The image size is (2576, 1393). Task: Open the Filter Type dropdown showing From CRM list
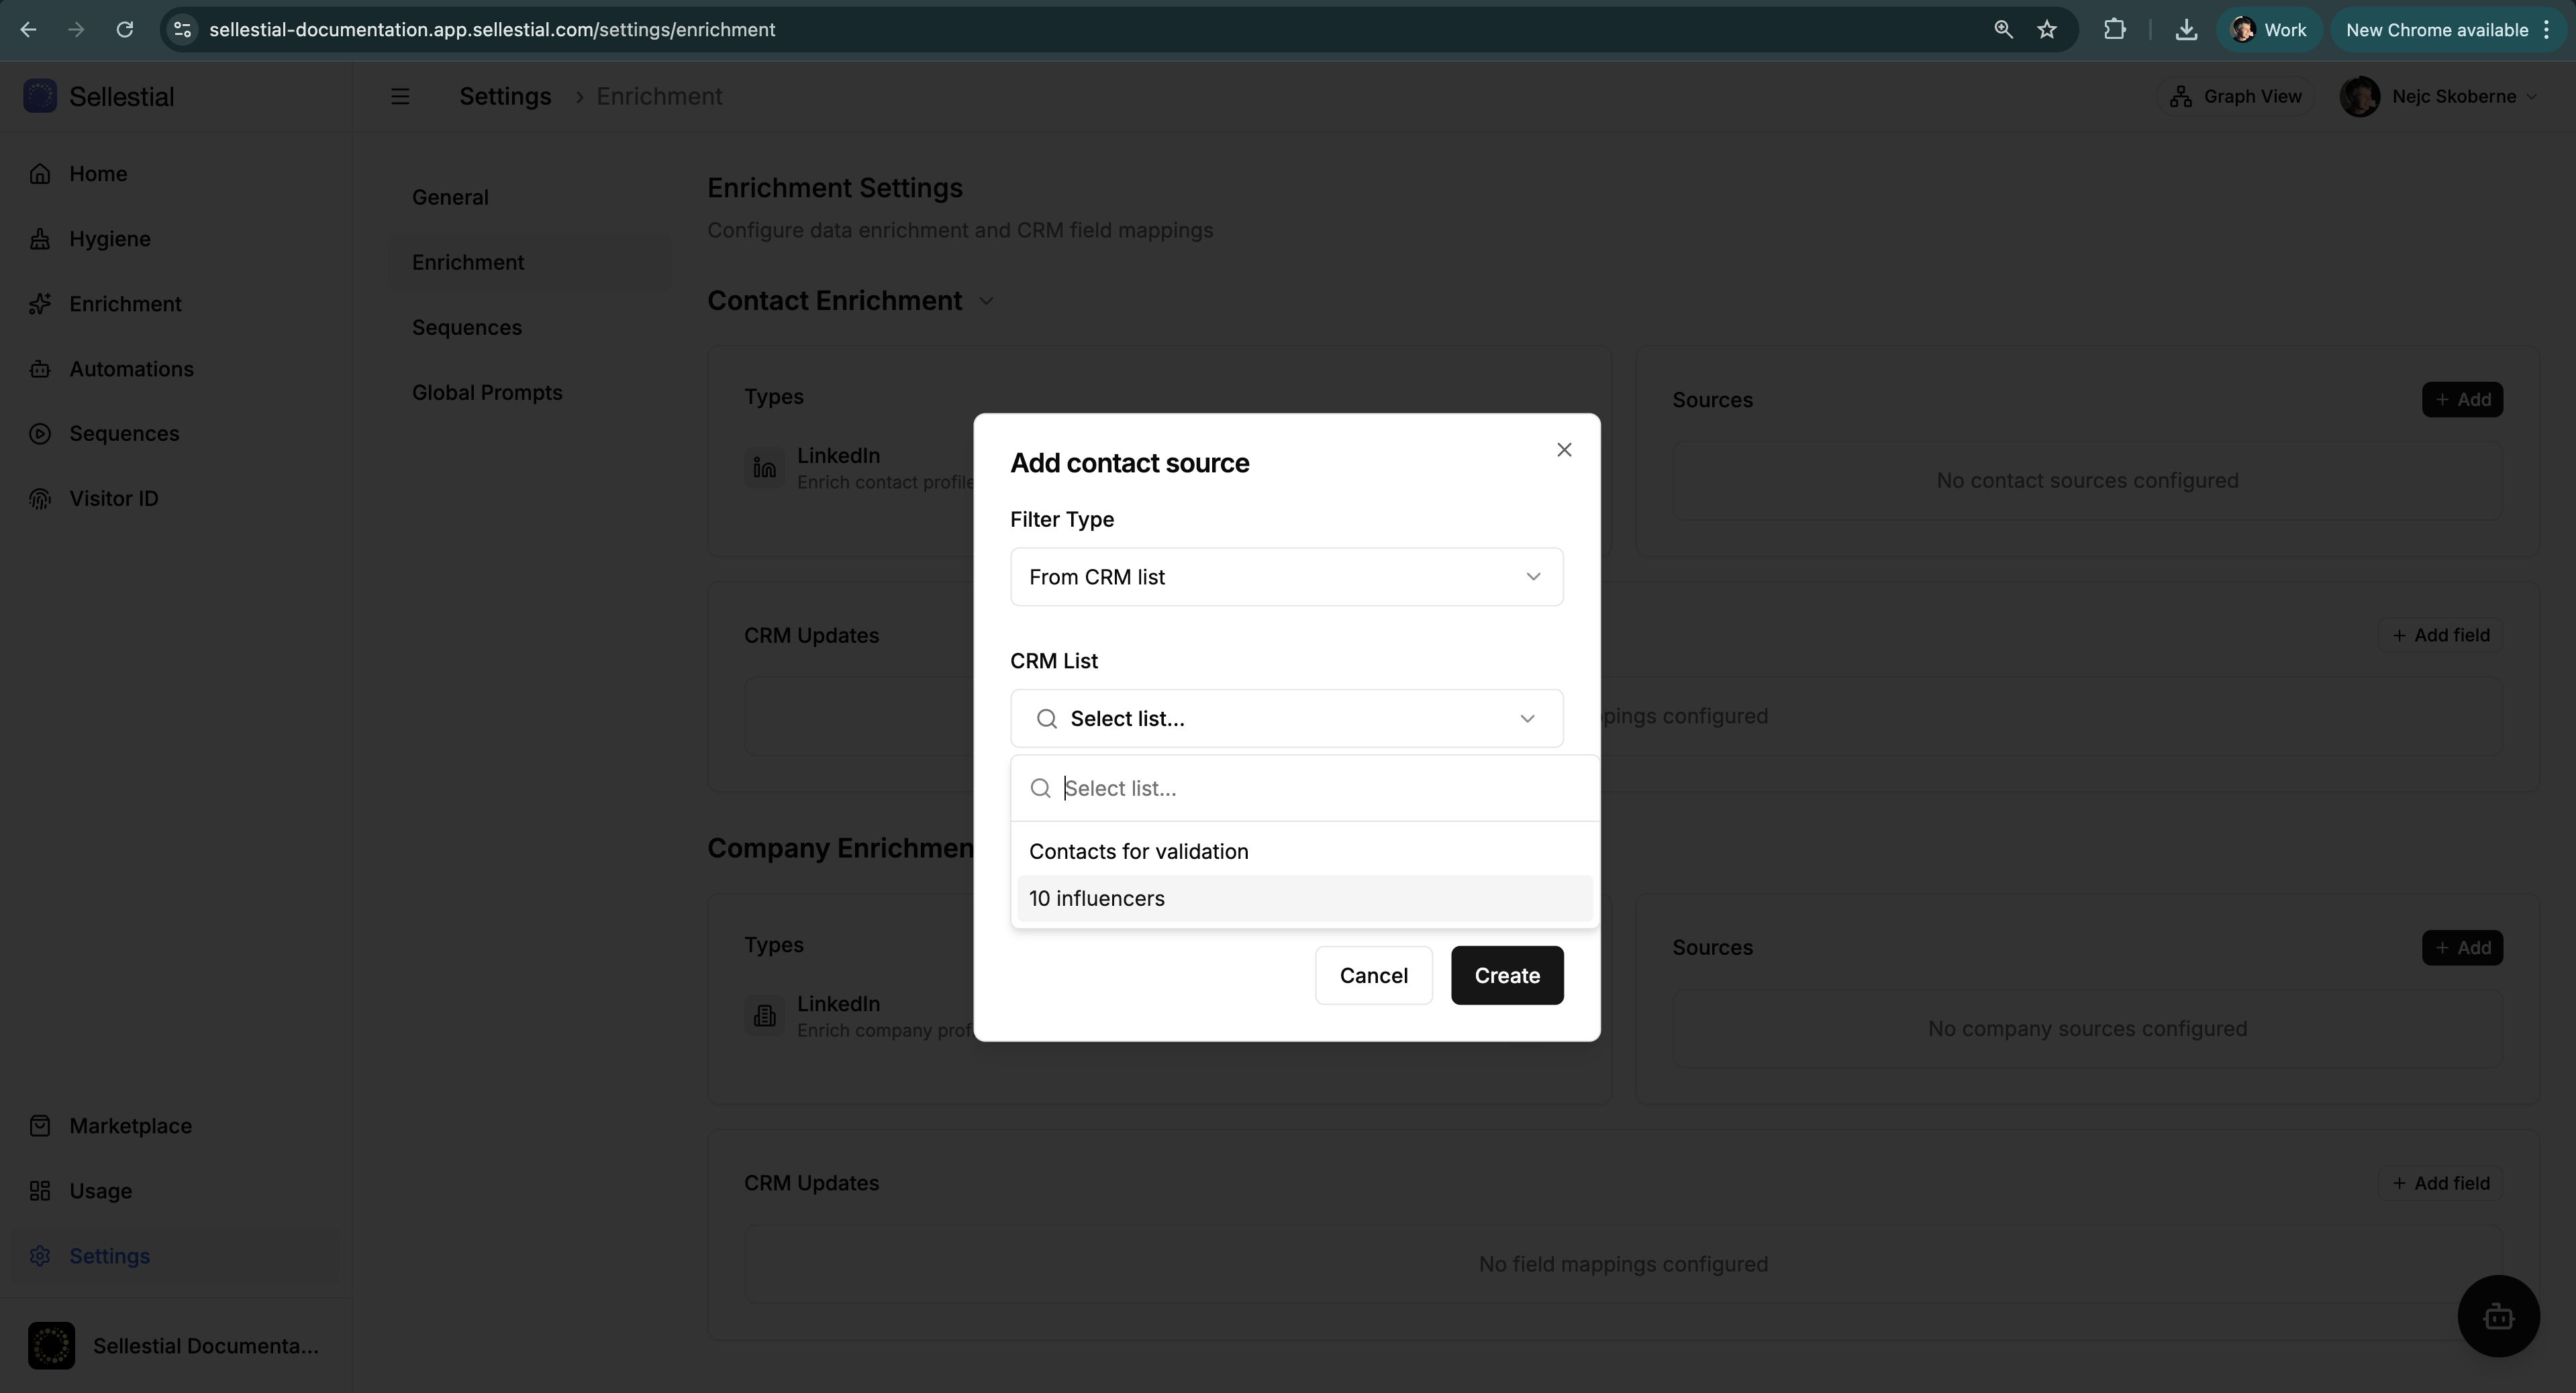1286,576
